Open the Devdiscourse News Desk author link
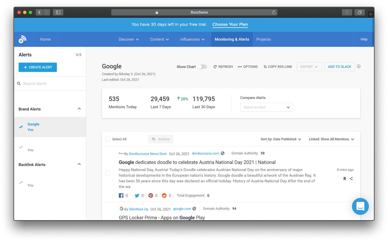388x241 pixels. (x=148, y=154)
